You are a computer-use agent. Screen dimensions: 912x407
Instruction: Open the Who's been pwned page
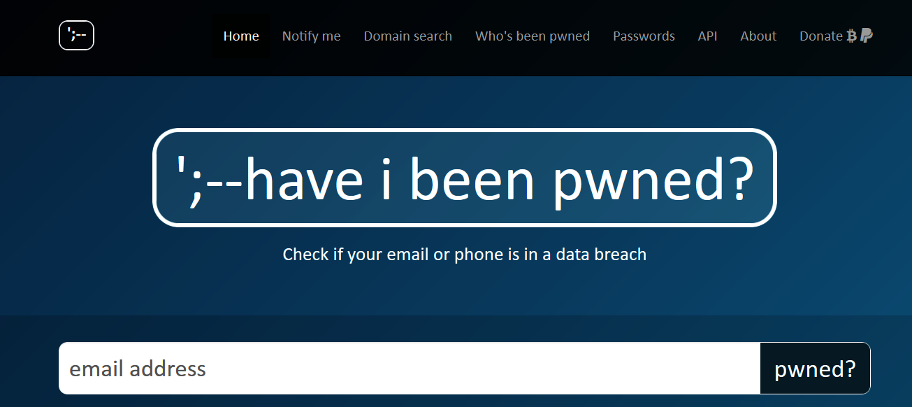point(532,36)
